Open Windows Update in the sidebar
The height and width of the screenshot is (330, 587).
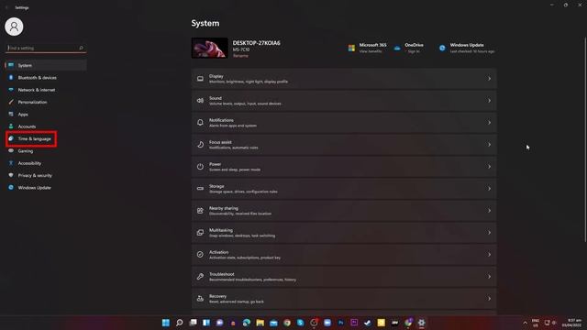[35, 188]
